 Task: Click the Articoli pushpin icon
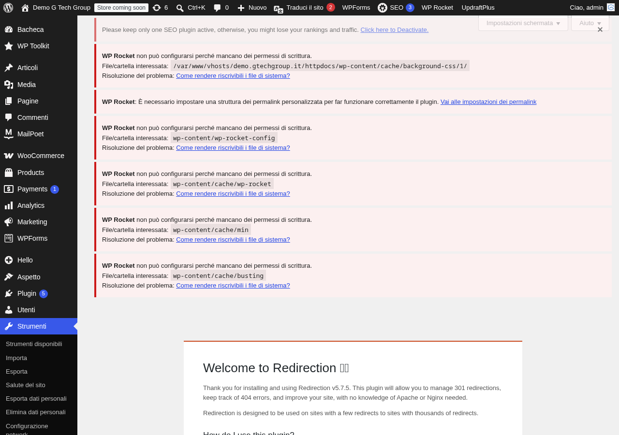pos(9,68)
